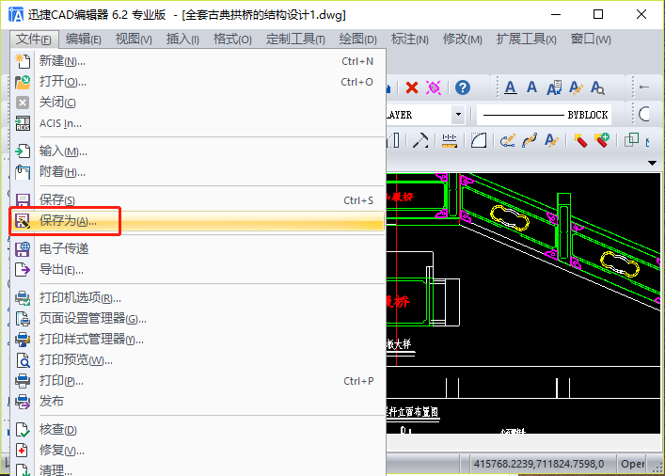Click 导出 (Export) in the File menu

(61, 270)
